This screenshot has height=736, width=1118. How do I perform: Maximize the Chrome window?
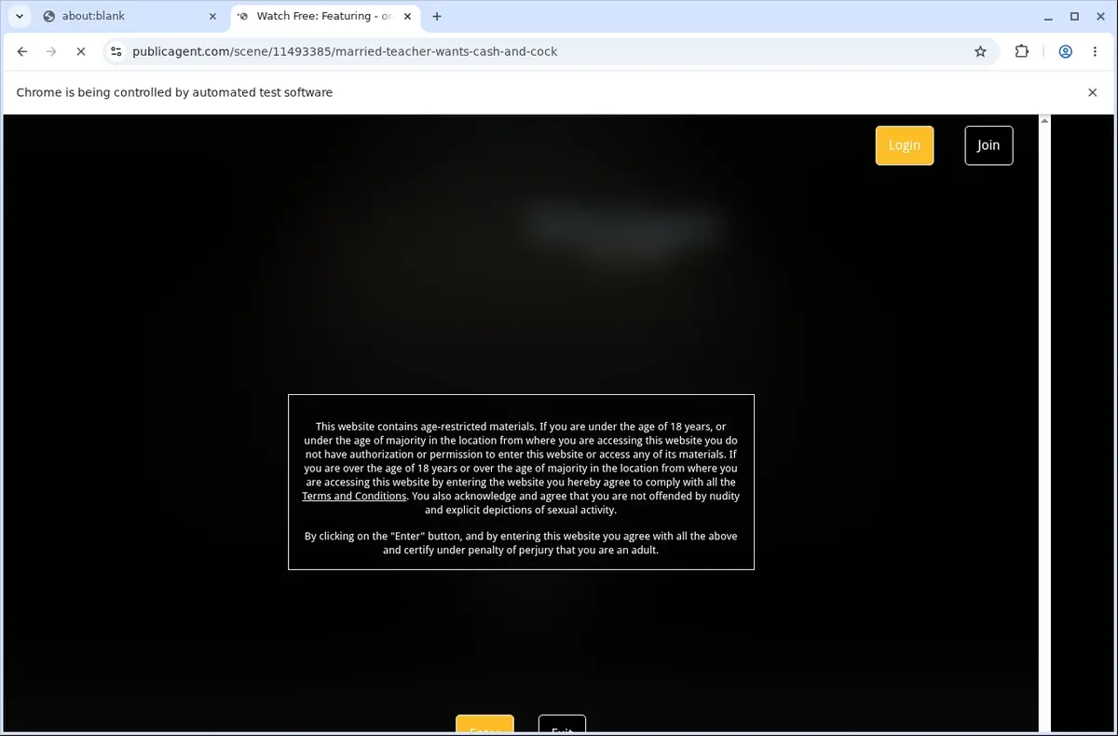pos(1074,16)
